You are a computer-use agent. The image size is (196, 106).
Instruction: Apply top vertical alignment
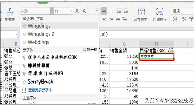(x=97, y=10)
